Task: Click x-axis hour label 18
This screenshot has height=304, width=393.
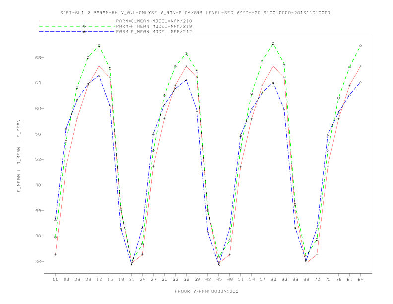Action: (121, 279)
